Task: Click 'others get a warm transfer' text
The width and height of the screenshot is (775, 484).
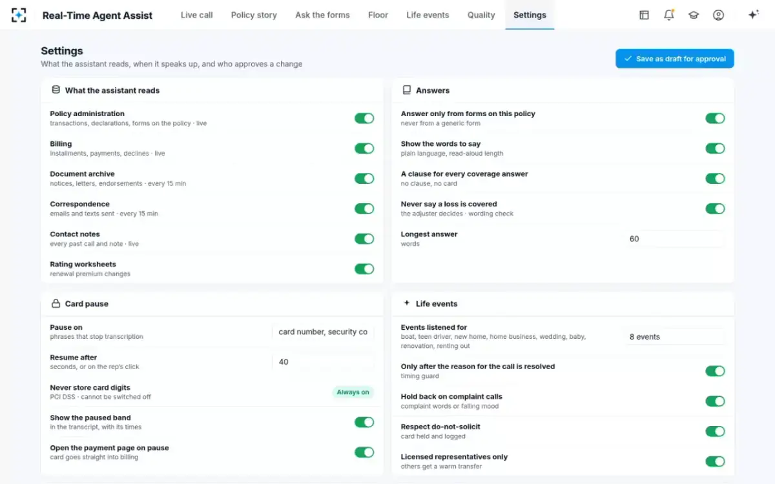Action: [441, 466]
